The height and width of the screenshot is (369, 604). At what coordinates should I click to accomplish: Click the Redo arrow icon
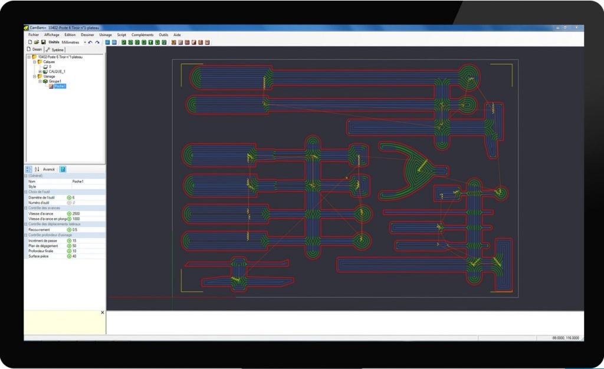point(97,42)
